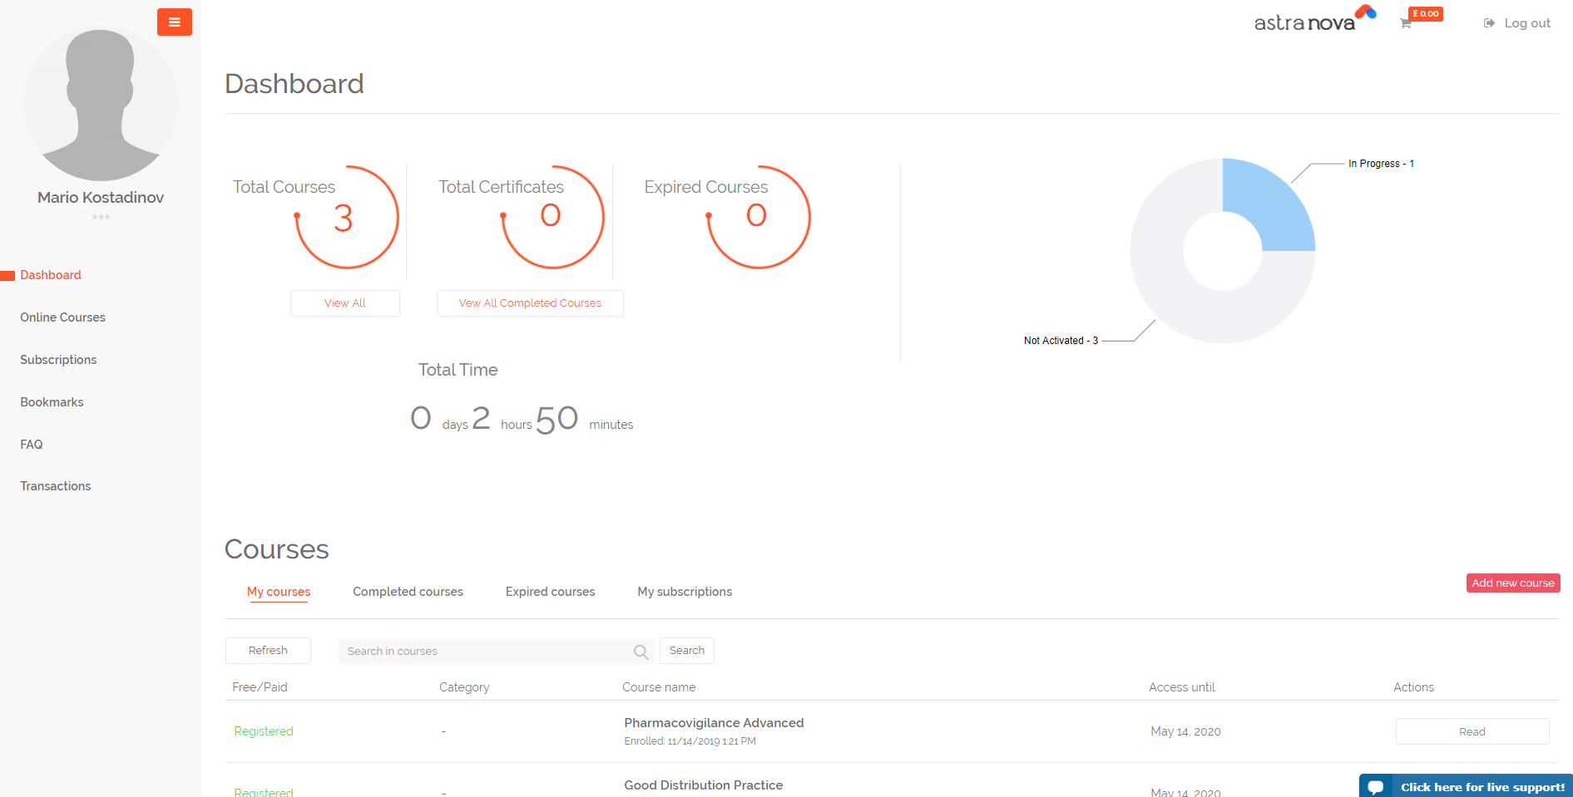Log out of the account
Image resolution: width=1573 pixels, height=797 pixels.
tap(1517, 23)
